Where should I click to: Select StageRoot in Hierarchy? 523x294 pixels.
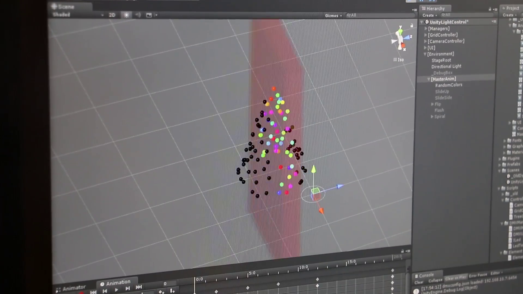tap(441, 60)
